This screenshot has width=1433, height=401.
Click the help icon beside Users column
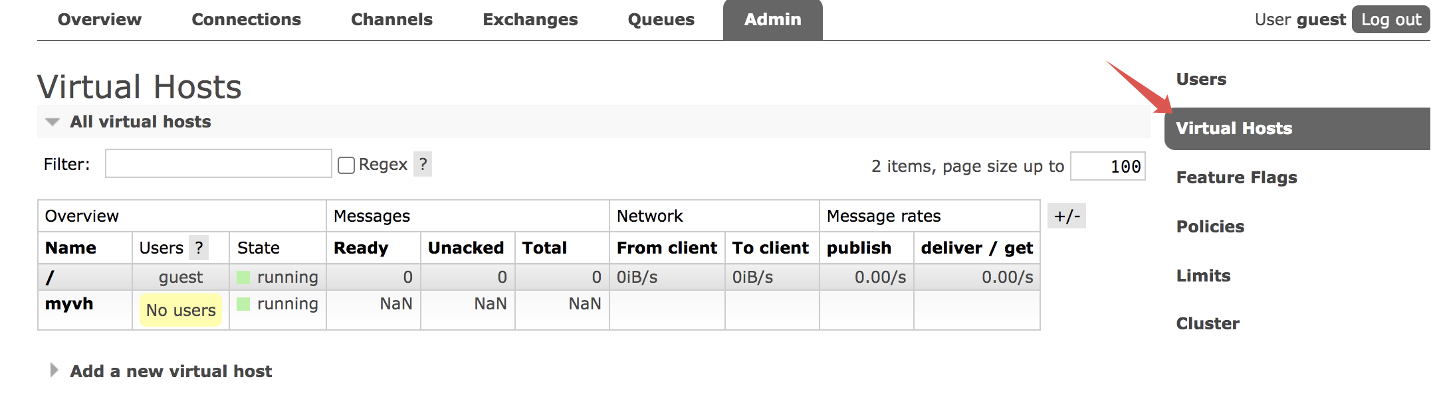click(x=199, y=248)
